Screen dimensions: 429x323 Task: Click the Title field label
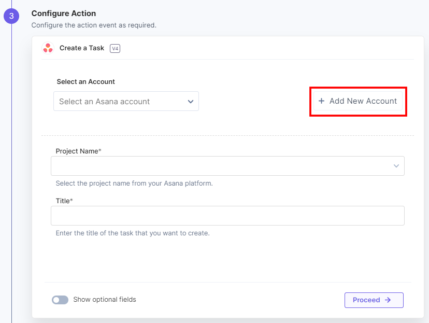point(64,201)
